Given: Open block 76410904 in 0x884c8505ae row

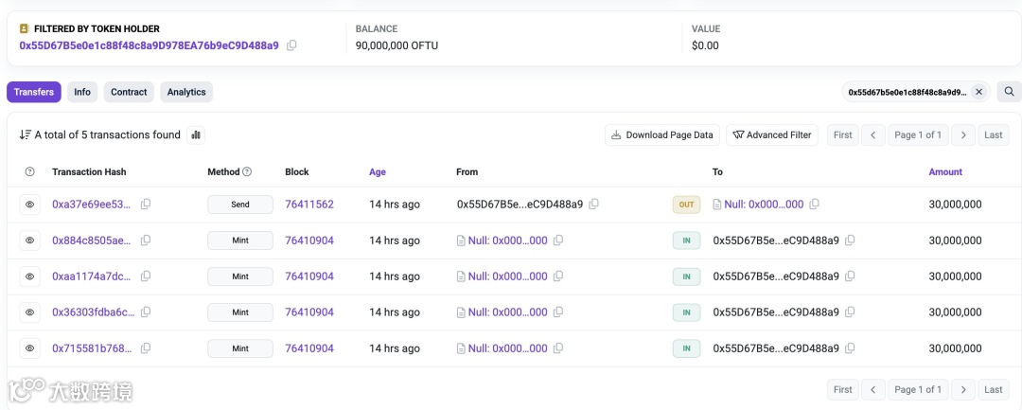Looking at the screenshot, I should (309, 240).
